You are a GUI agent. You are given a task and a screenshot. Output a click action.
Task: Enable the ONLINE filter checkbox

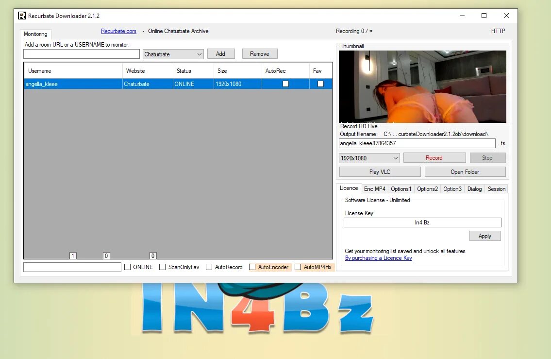[128, 267]
